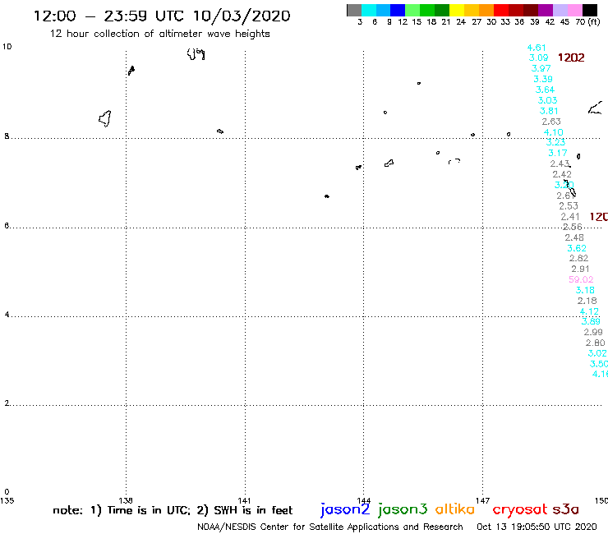
Task: Pick the bright red swatch in the legend
Action: click(501, 10)
